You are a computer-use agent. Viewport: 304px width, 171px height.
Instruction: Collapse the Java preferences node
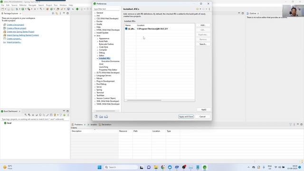[x=95, y=36]
